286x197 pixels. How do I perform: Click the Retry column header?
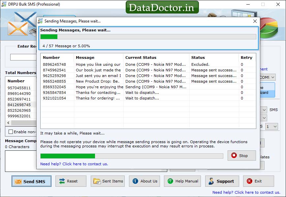tap(246, 58)
